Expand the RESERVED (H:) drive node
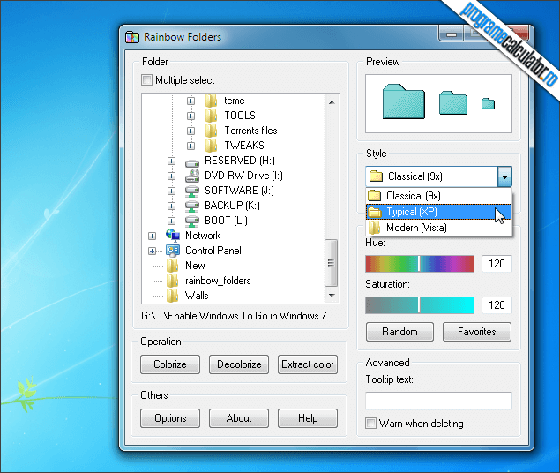This screenshot has height=473, width=560. tap(171, 161)
